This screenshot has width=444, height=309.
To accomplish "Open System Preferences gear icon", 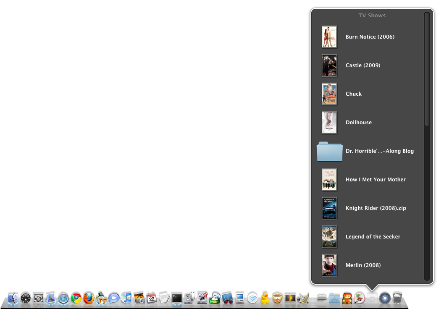I will 38,298.
